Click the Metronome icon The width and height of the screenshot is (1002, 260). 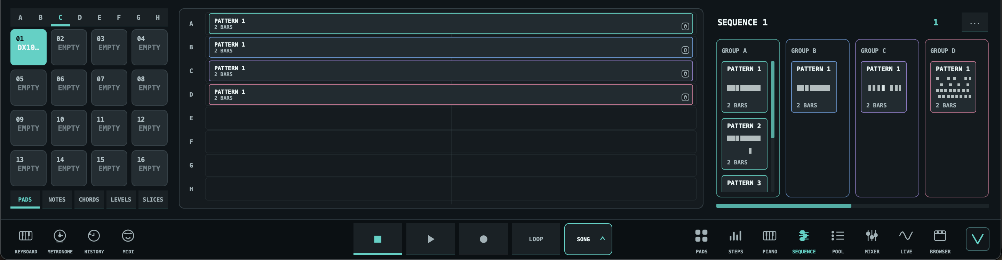pos(59,236)
